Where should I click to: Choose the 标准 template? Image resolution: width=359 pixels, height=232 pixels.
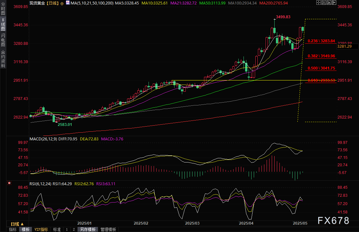point(57,229)
